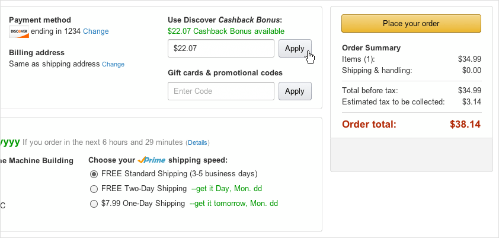Click the green 'get it tomorrow' delivery text

tap(233, 204)
